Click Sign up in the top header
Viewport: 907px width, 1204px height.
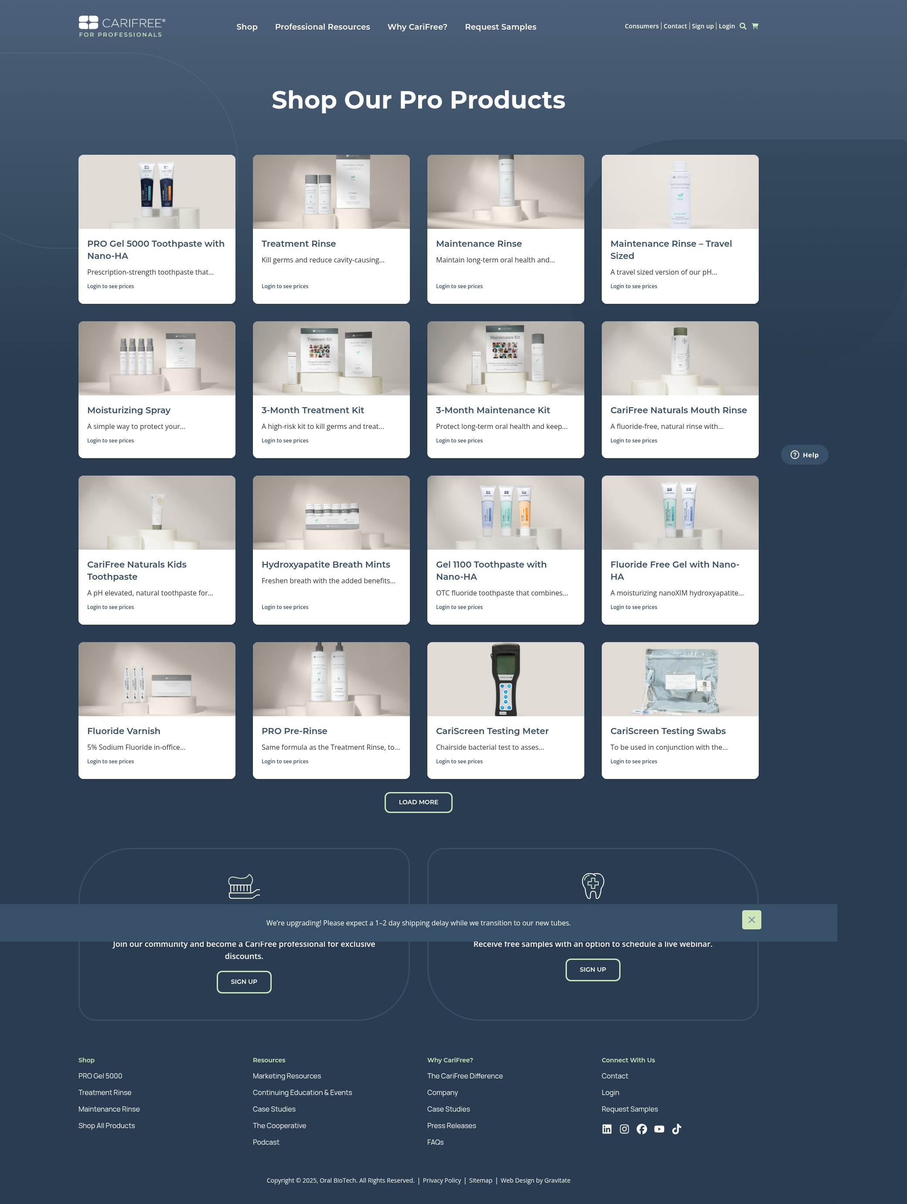pos(702,26)
